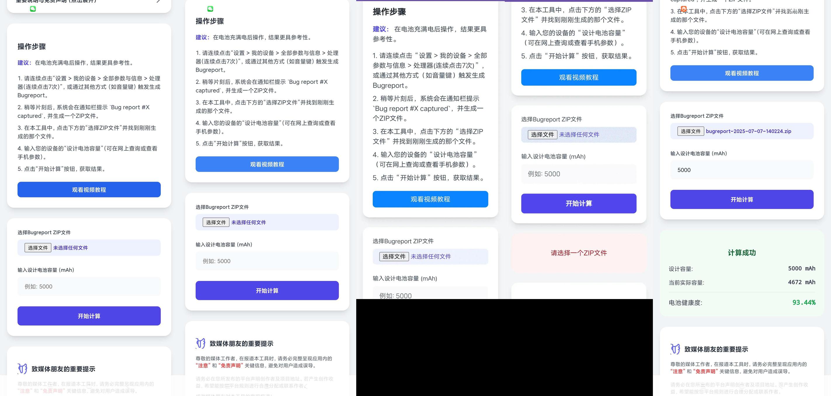Viewport: 831px width, 396px height.
Task: Click the WeChat icon above the 操作步骤 heading
Action: pos(210,9)
